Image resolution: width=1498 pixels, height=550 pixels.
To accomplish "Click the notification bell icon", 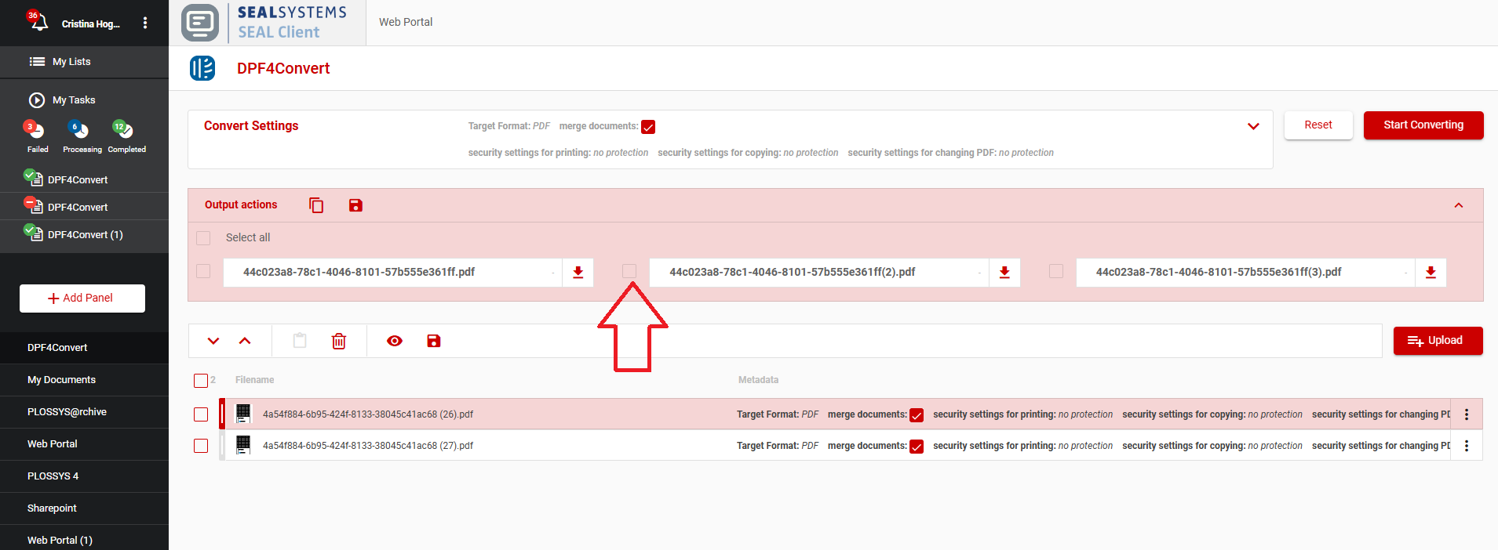I will pos(38,22).
